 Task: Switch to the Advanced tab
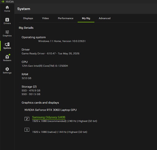[x=105, y=18]
